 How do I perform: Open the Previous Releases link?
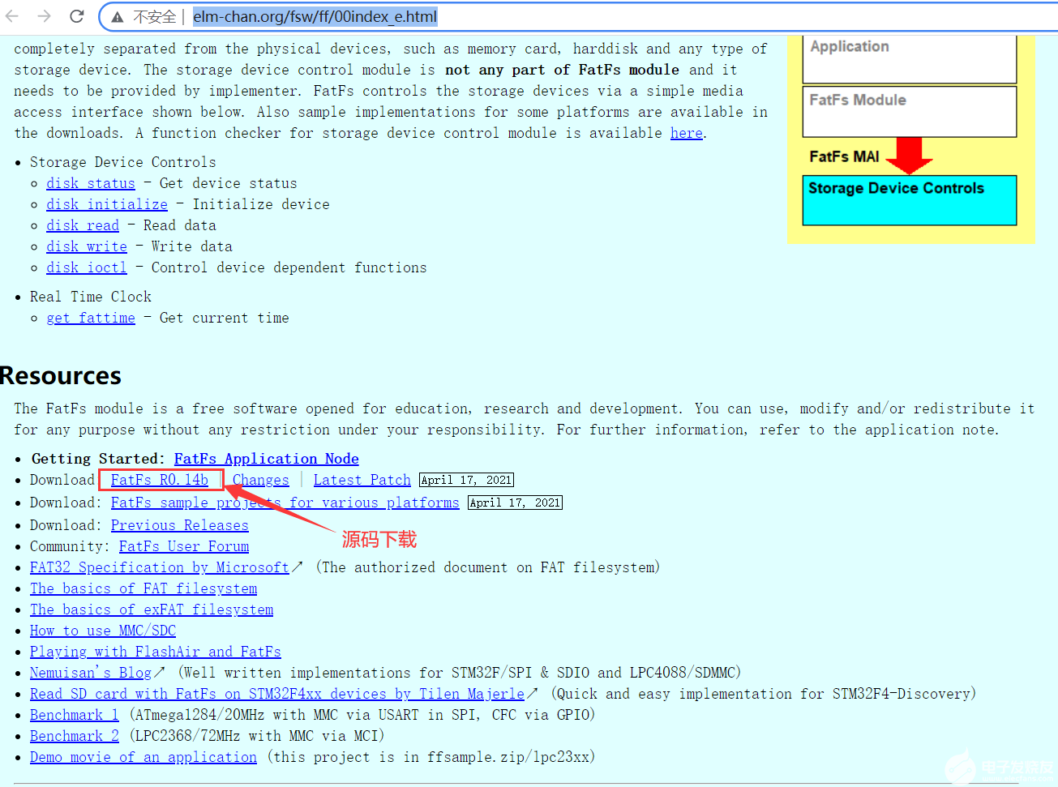pos(180,525)
